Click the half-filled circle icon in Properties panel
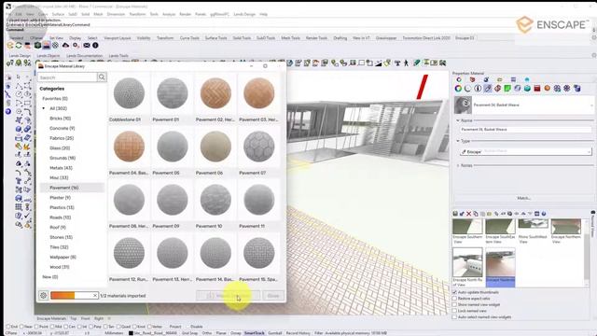This screenshot has height=336, width=597. pos(478,89)
